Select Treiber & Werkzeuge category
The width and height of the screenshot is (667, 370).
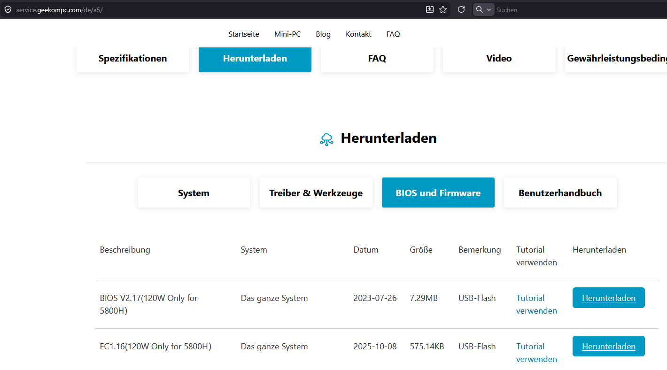point(316,193)
